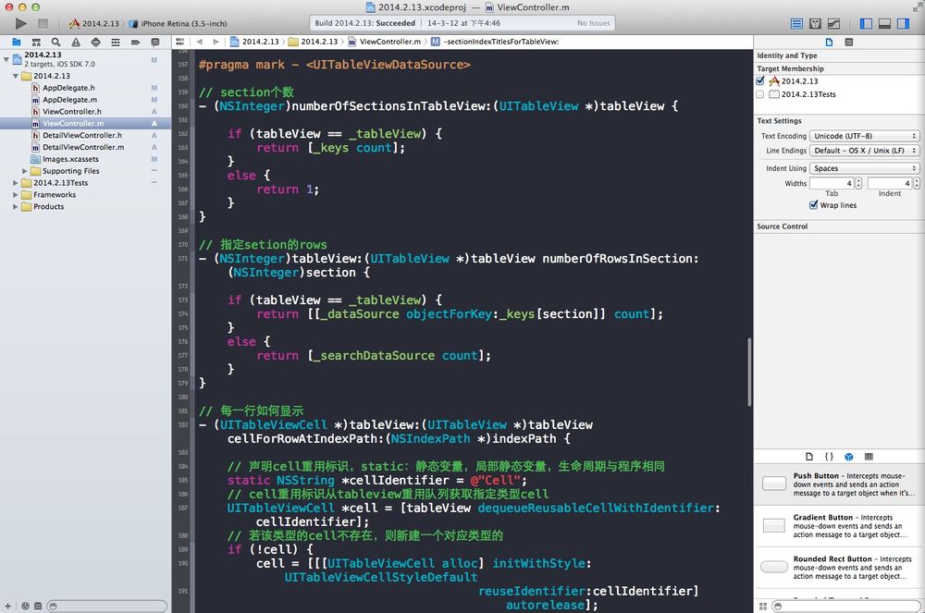Show related items grid icon in jump bar

click(x=180, y=42)
